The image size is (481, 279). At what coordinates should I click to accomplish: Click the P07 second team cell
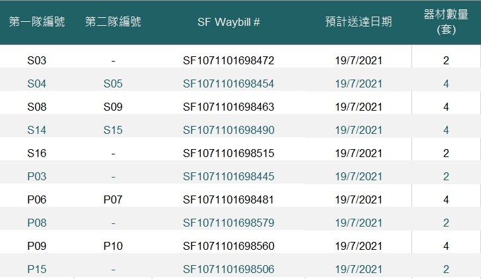[113, 199]
